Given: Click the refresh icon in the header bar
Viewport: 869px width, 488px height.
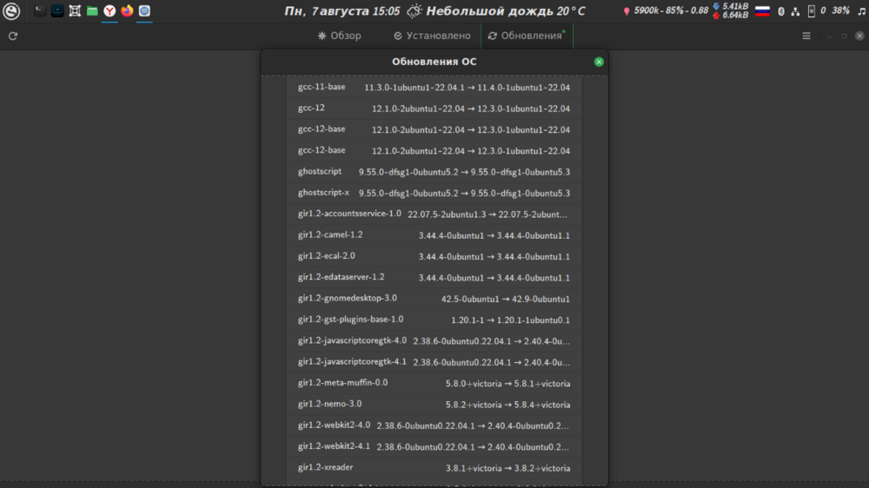Looking at the screenshot, I should 13,36.
